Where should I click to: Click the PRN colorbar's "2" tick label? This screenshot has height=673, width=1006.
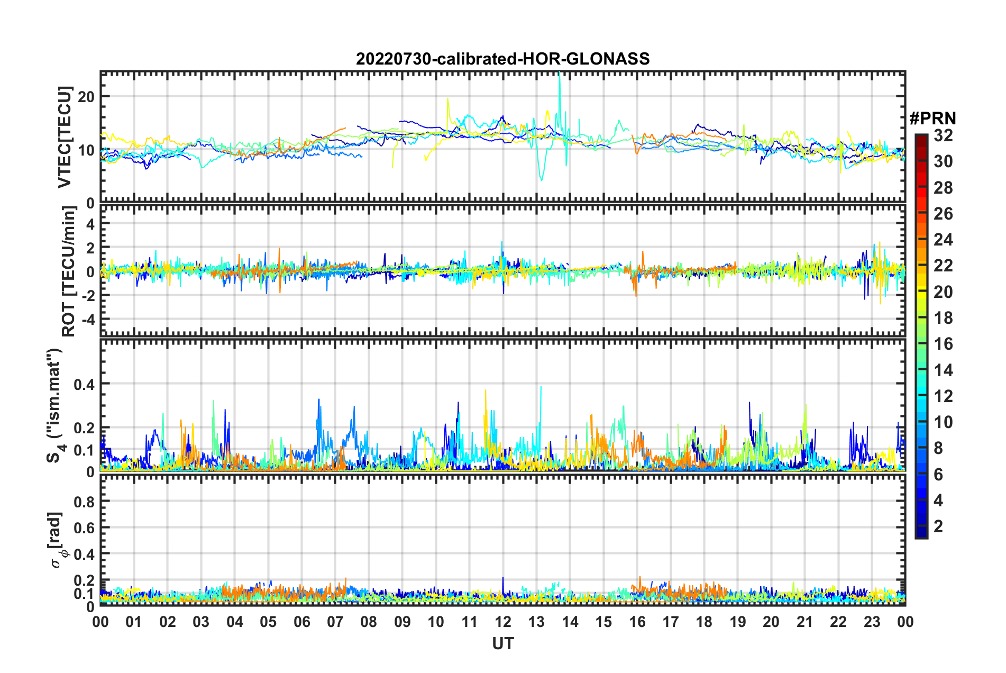938,526
